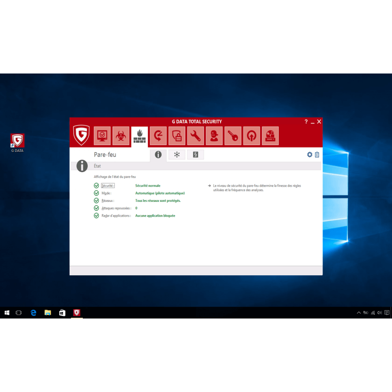
Task: Open the Virus protection biohazard icon
Action: (121, 136)
